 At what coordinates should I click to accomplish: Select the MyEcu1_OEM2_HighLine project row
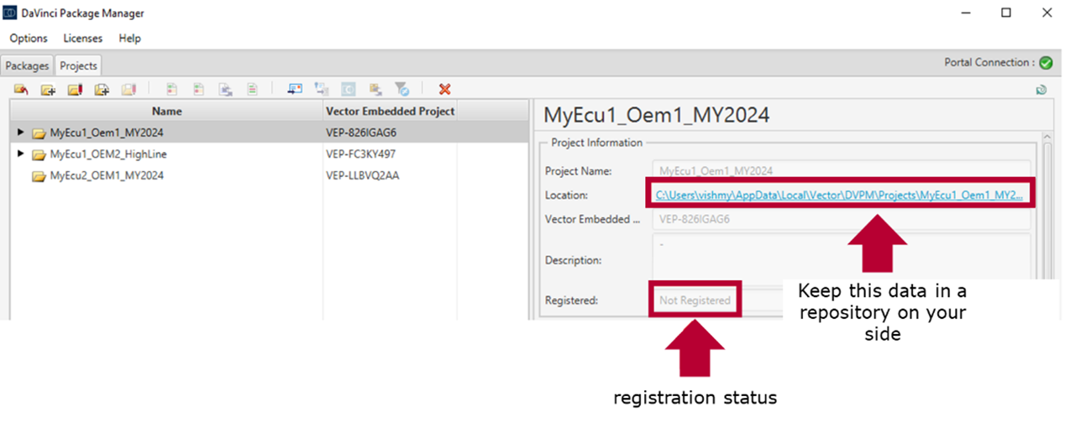point(269,154)
